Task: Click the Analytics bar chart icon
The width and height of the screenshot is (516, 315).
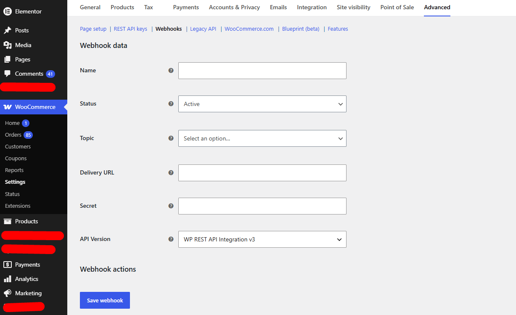Action: [x=7, y=279]
